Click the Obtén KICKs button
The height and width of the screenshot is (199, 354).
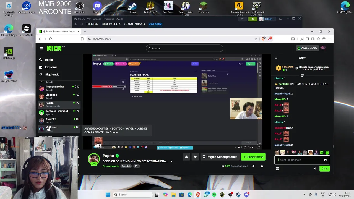click(307, 48)
